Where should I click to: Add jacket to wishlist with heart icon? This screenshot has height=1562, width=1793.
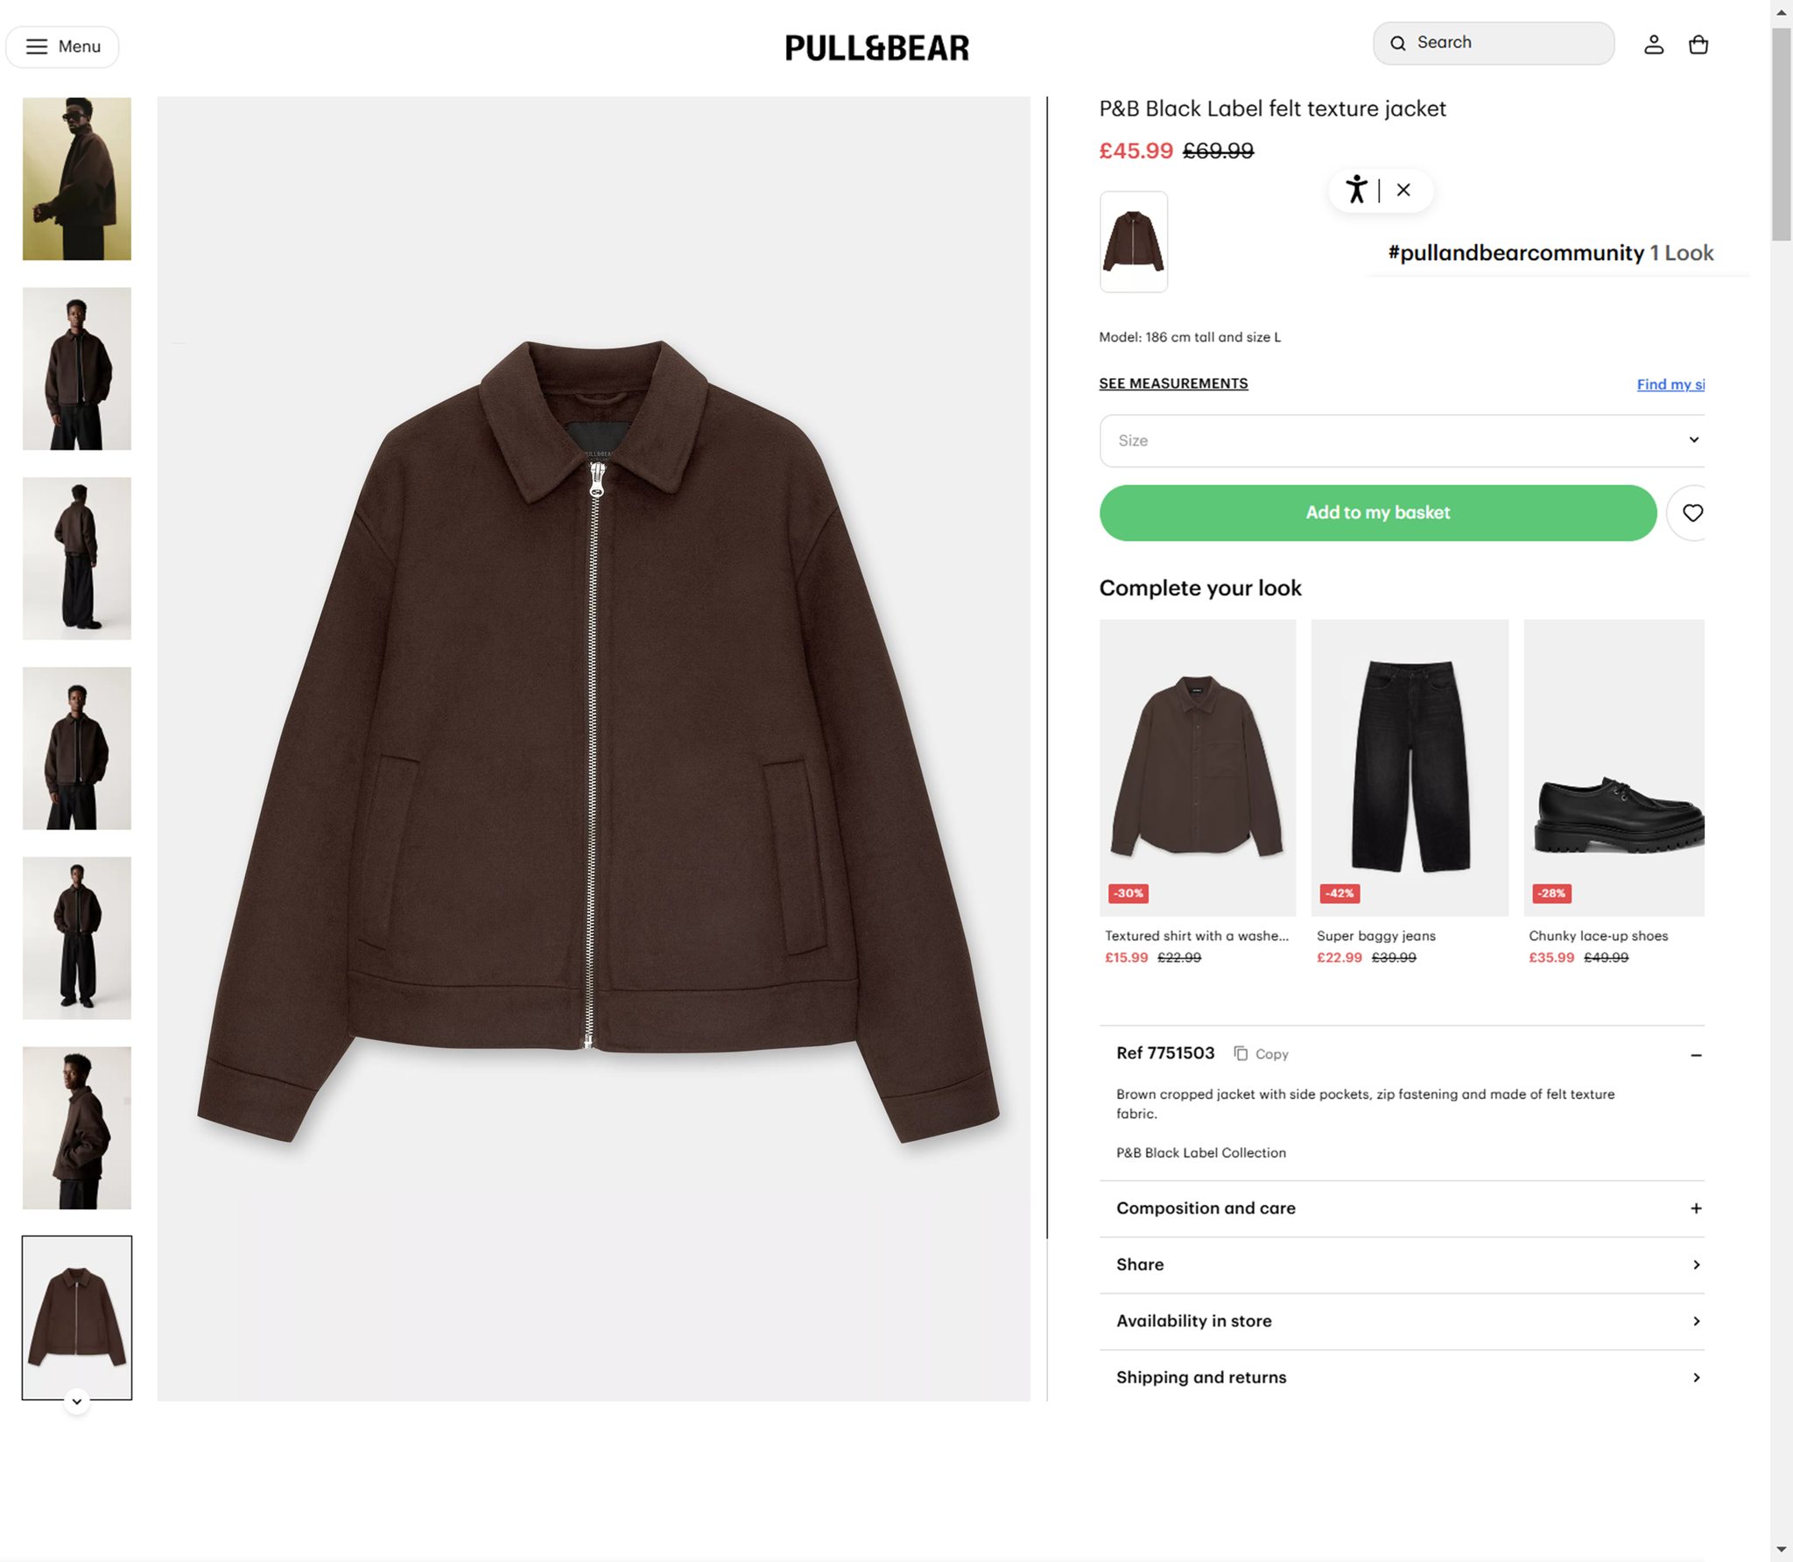tap(1691, 513)
